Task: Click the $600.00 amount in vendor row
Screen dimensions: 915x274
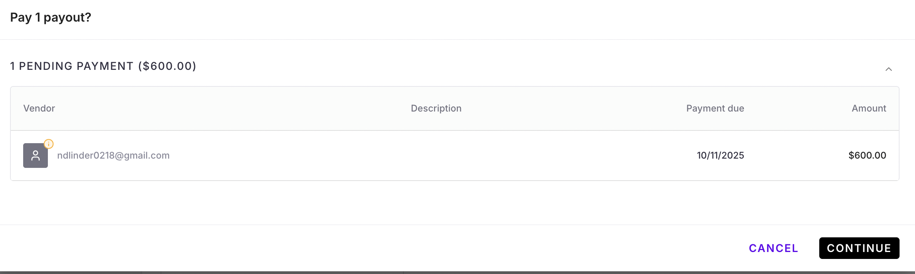Action: 867,156
